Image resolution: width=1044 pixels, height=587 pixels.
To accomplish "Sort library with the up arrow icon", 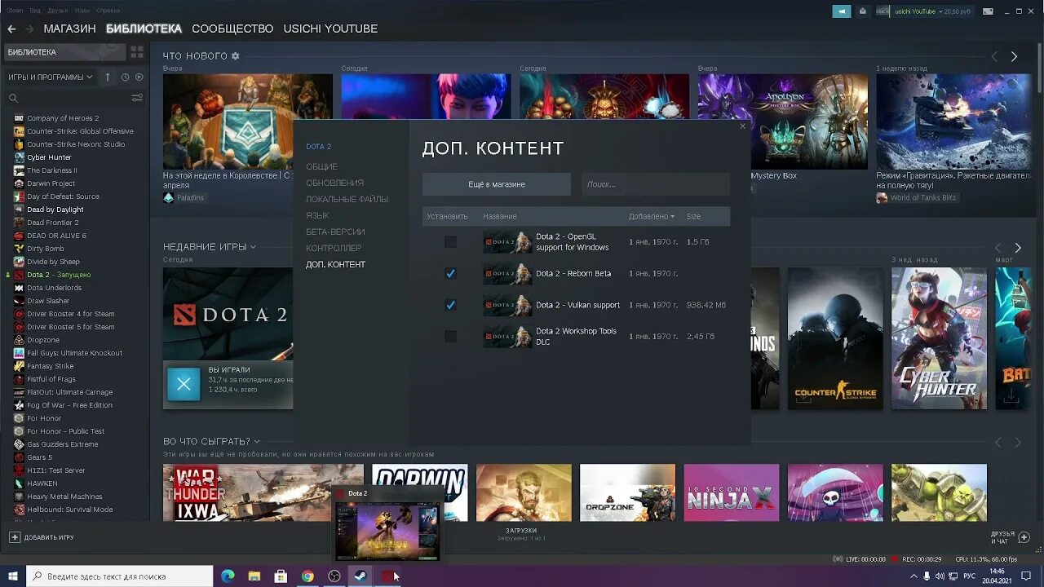I will [x=108, y=77].
